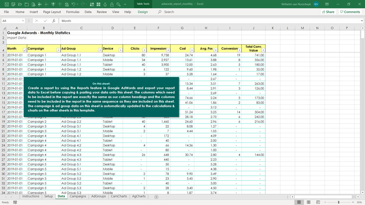Click the blank window icon in quick access toolbar
365x205 pixels.
(27, 4)
